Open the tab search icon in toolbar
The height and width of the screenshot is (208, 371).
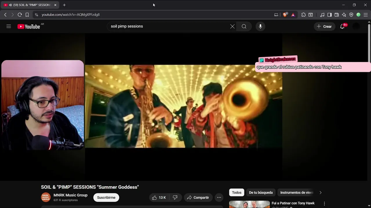(311, 15)
